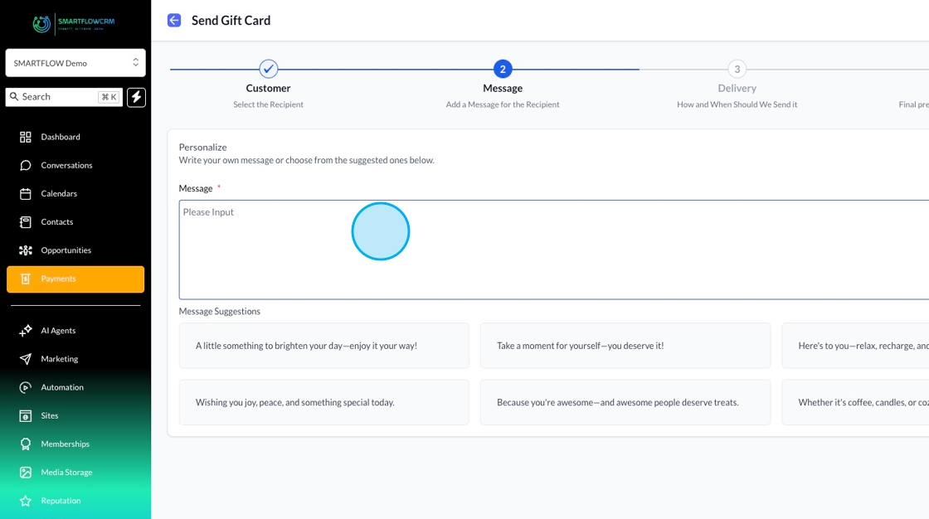Viewport: 929px width, 519px height.
Task: Select the Payments menu item
Action: pos(75,279)
